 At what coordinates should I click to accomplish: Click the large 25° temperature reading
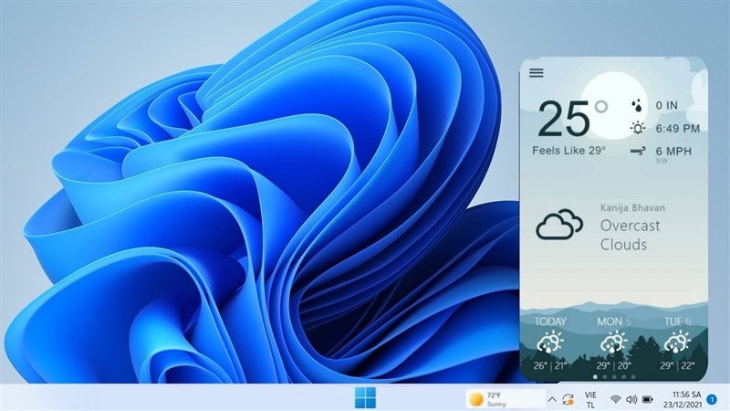coord(572,118)
